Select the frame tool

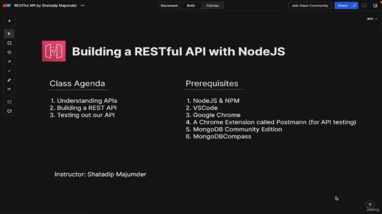[x=10, y=102]
